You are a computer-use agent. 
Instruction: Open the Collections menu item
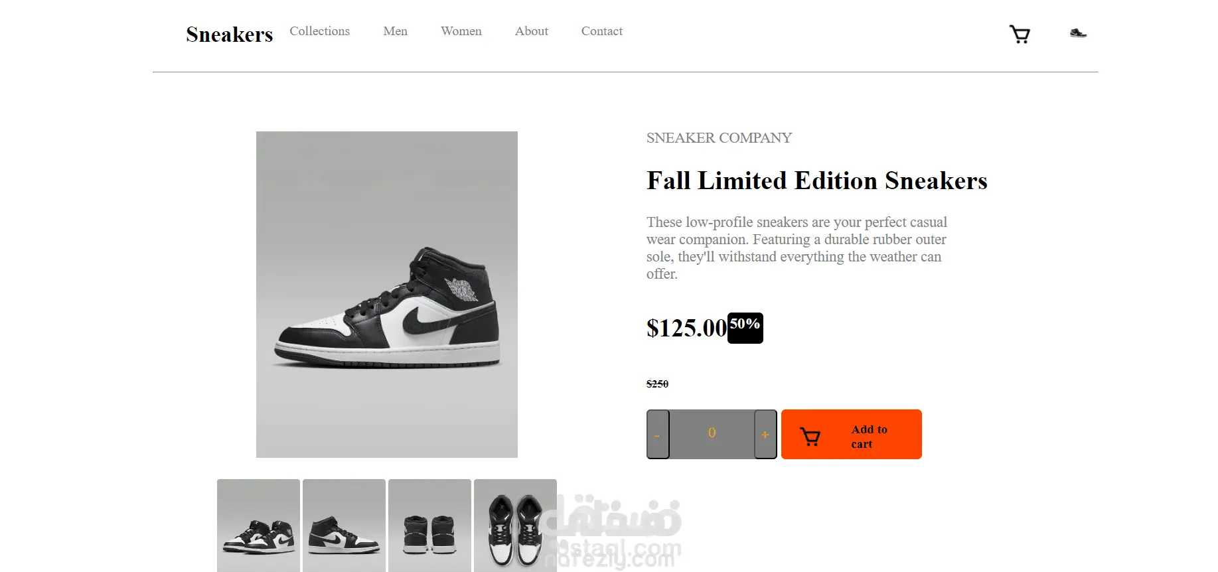click(319, 31)
